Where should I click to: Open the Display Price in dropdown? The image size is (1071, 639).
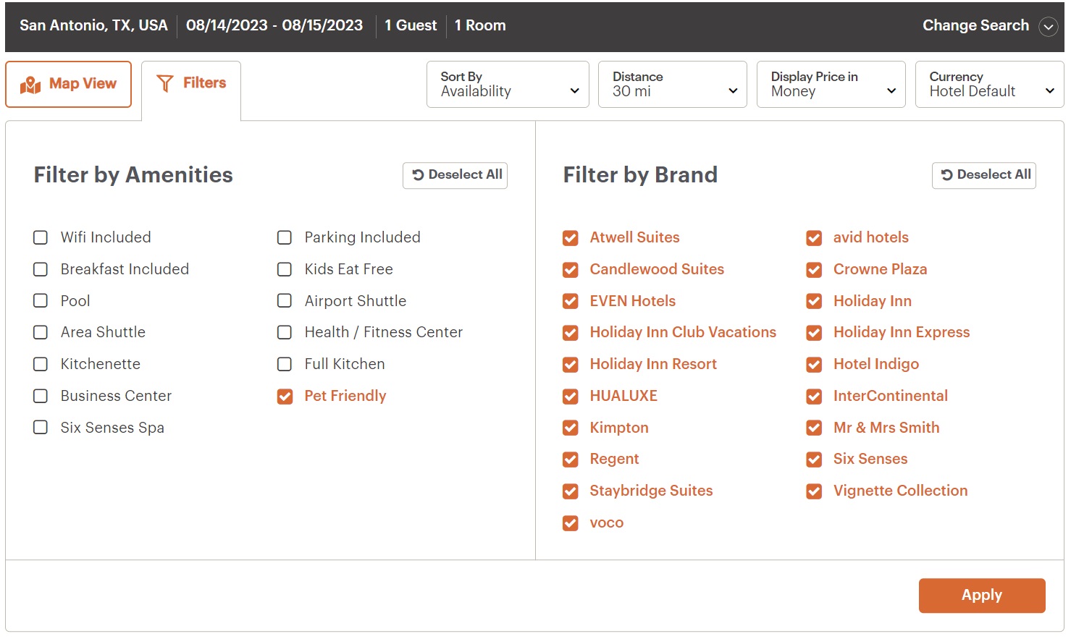(x=831, y=84)
